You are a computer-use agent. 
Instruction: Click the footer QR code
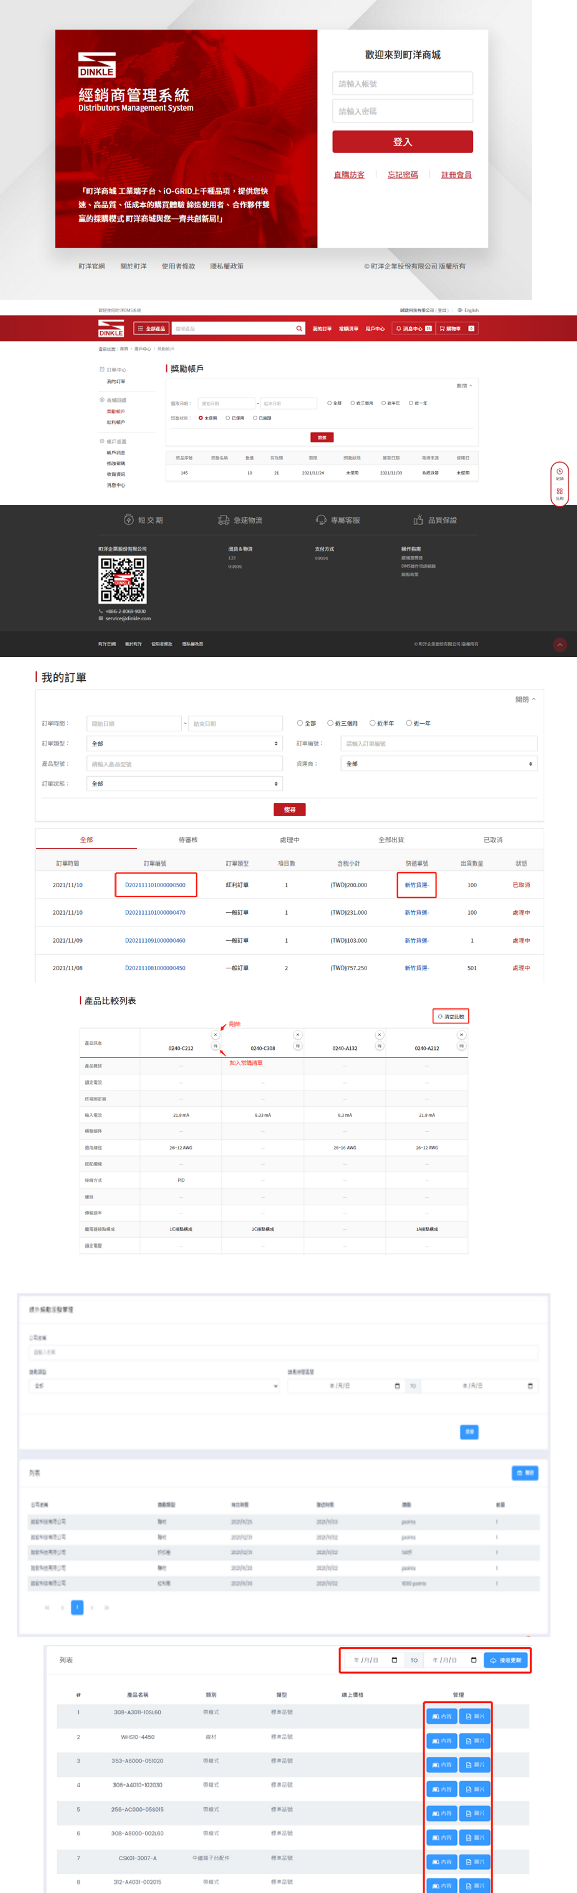click(x=123, y=579)
